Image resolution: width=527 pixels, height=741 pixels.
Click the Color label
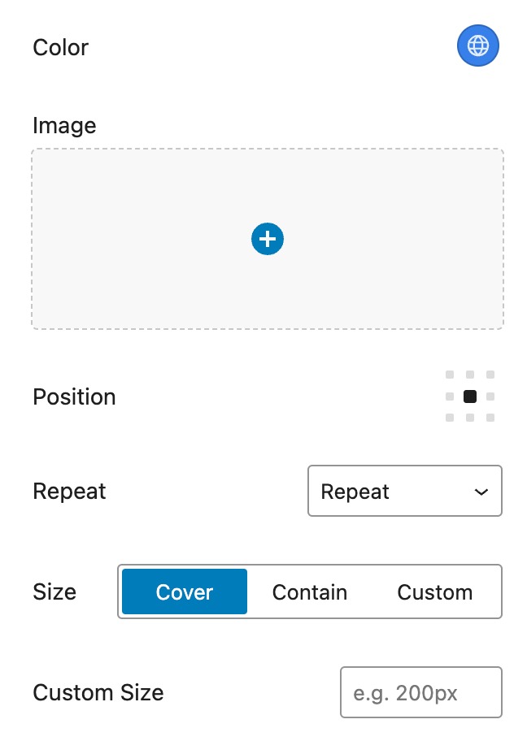(x=60, y=48)
